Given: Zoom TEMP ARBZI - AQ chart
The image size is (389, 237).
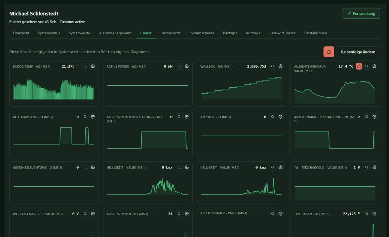Looking at the screenshot, I should coord(366,214).
